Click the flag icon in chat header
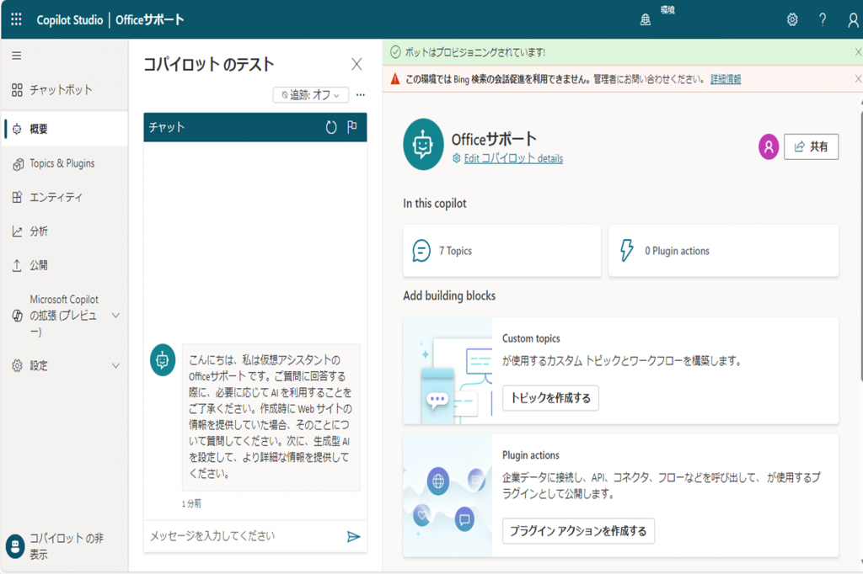Viewport: 863px width, 574px height. (x=352, y=127)
